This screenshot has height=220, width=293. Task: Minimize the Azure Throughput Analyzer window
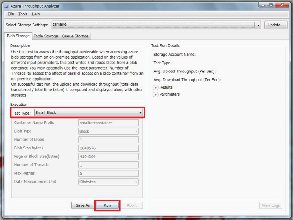263,5
